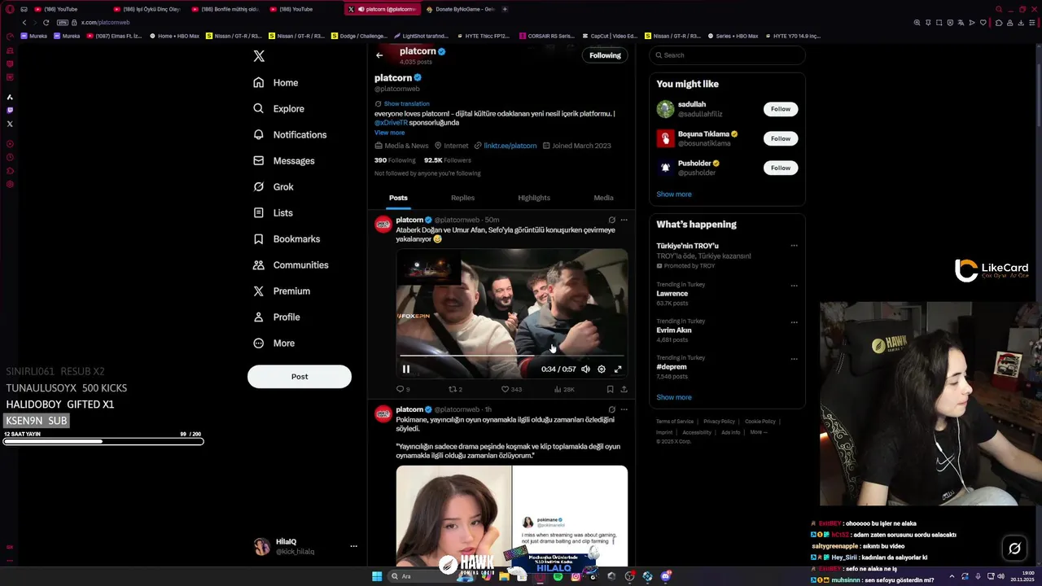
Task: Open the @xDriveTR mention link
Action: (391, 123)
